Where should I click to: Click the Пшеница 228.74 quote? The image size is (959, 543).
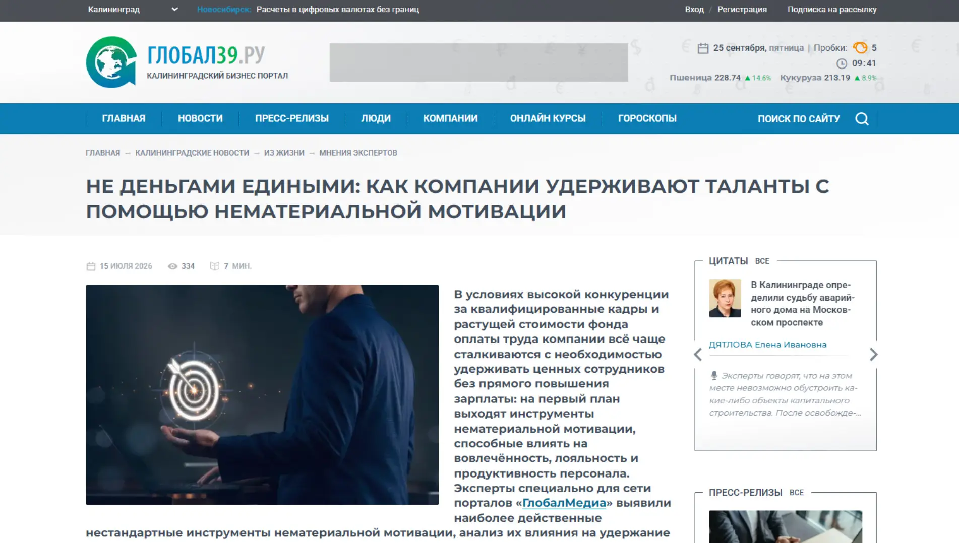[x=720, y=78]
